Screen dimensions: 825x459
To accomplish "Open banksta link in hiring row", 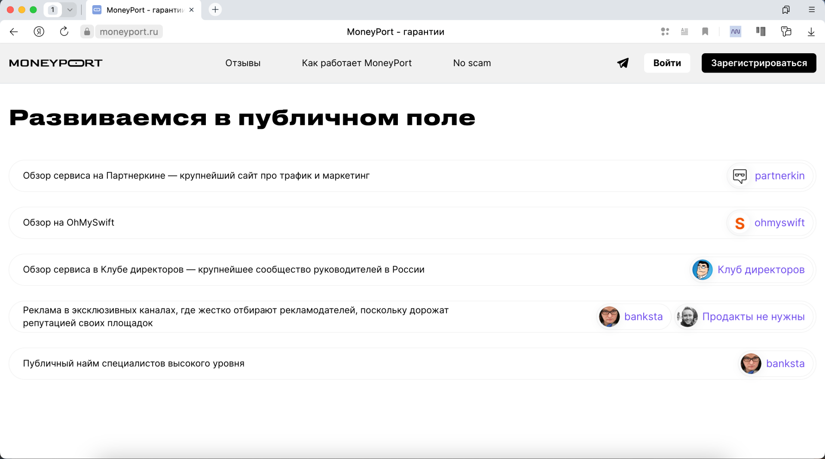I will (x=785, y=364).
